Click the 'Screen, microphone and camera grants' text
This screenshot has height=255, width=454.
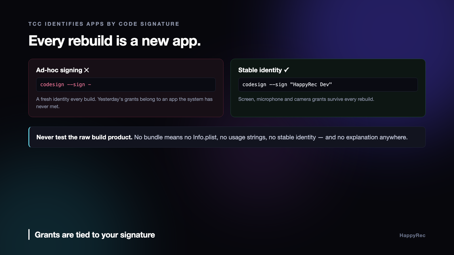[x=306, y=99]
